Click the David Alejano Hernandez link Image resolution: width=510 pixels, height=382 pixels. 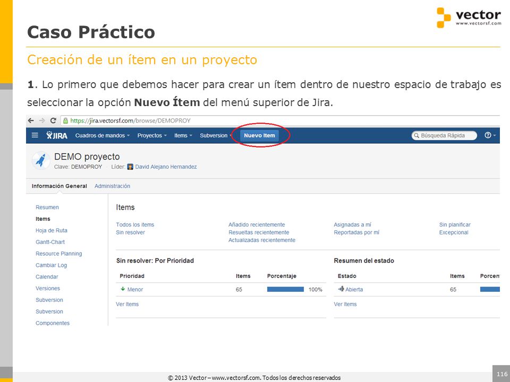[166, 167]
